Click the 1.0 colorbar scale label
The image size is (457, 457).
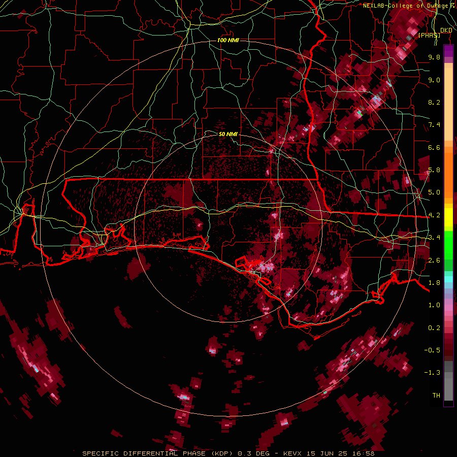pos(434,306)
